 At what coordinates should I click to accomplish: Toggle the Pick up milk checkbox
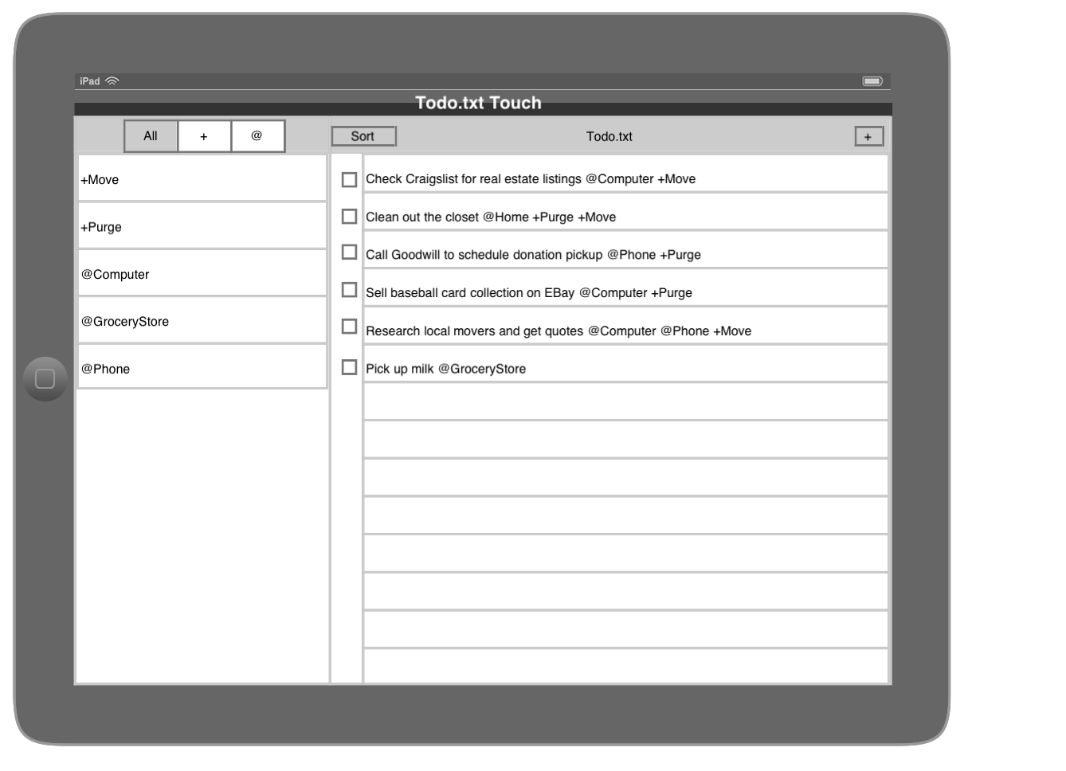point(349,367)
